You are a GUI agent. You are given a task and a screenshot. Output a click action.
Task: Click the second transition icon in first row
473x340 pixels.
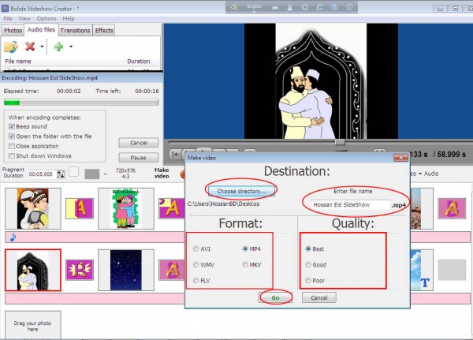(x=172, y=208)
